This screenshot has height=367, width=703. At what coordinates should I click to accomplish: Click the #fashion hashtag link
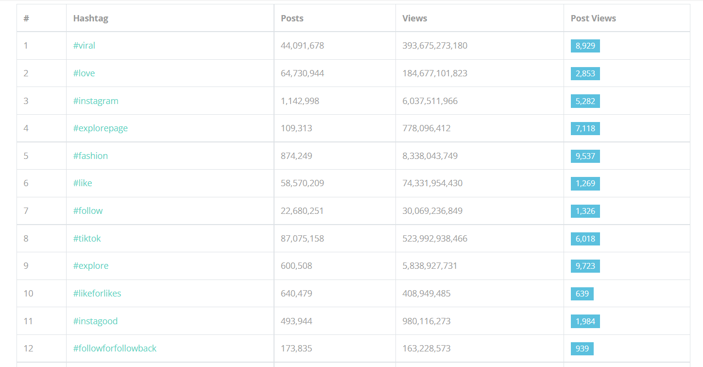[90, 156]
